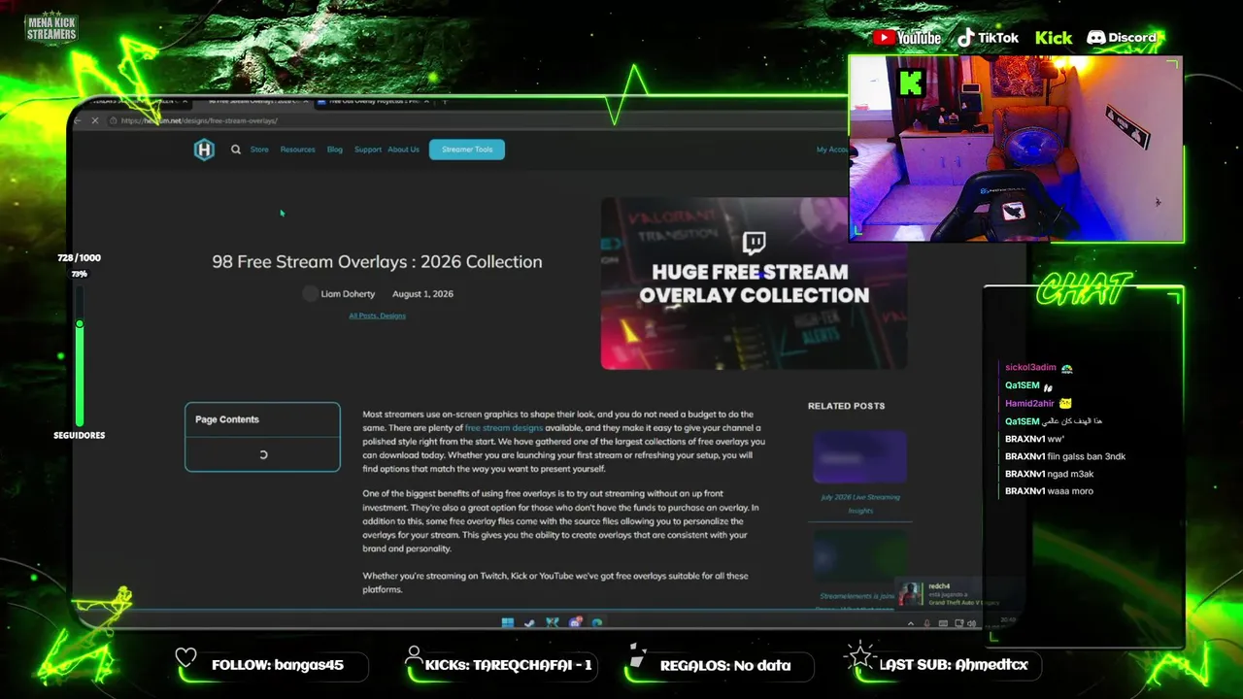Open the Blog menu item
Image resolution: width=1243 pixels, height=699 pixels.
coord(335,150)
